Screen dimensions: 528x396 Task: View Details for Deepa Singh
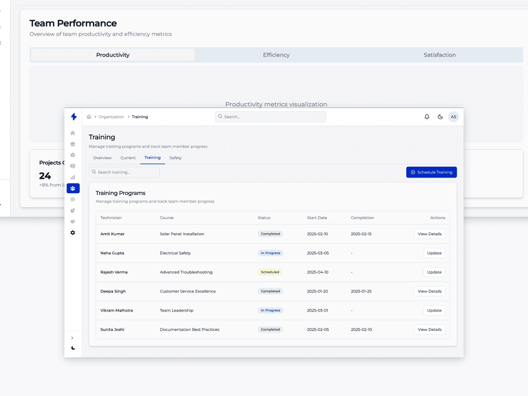pos(430,291)
